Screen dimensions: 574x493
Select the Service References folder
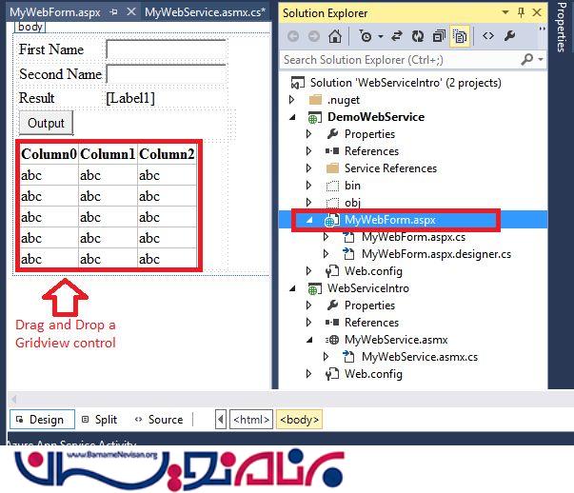pyautogui.click(x=390, y=168)
